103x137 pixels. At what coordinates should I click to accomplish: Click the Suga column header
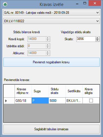point(40,91)
